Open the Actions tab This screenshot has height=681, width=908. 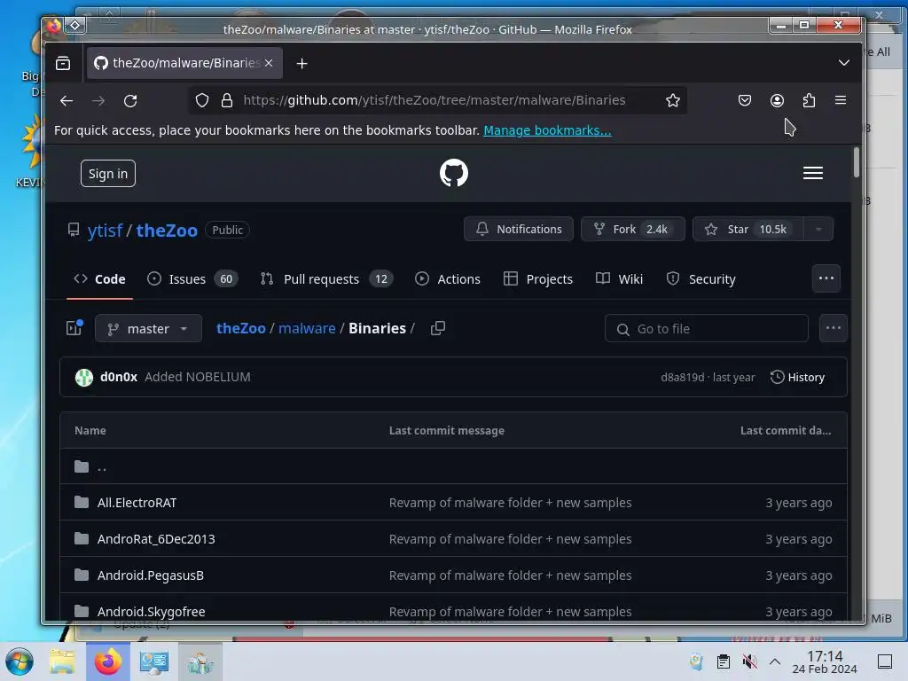[x=448, y=279]
